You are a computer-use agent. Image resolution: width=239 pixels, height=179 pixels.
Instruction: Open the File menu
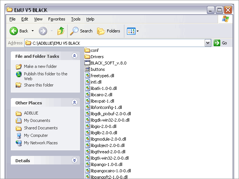[x=12, y=19]
